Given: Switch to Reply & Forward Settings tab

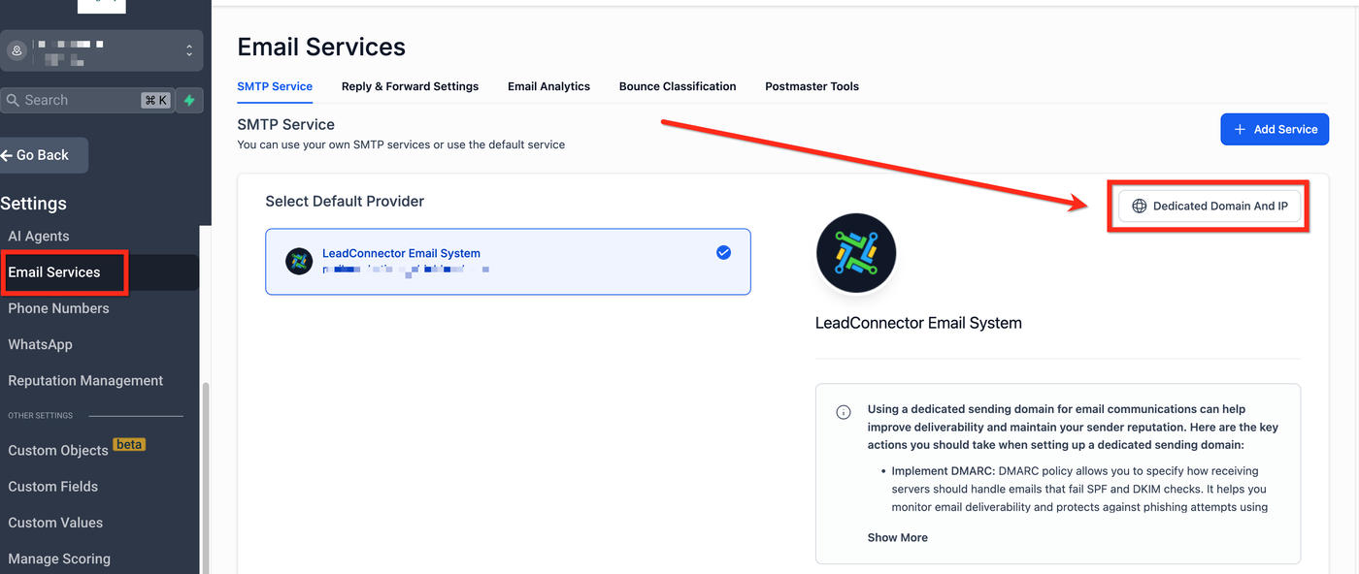Looking at the screenshot, I should pos(410,86).
